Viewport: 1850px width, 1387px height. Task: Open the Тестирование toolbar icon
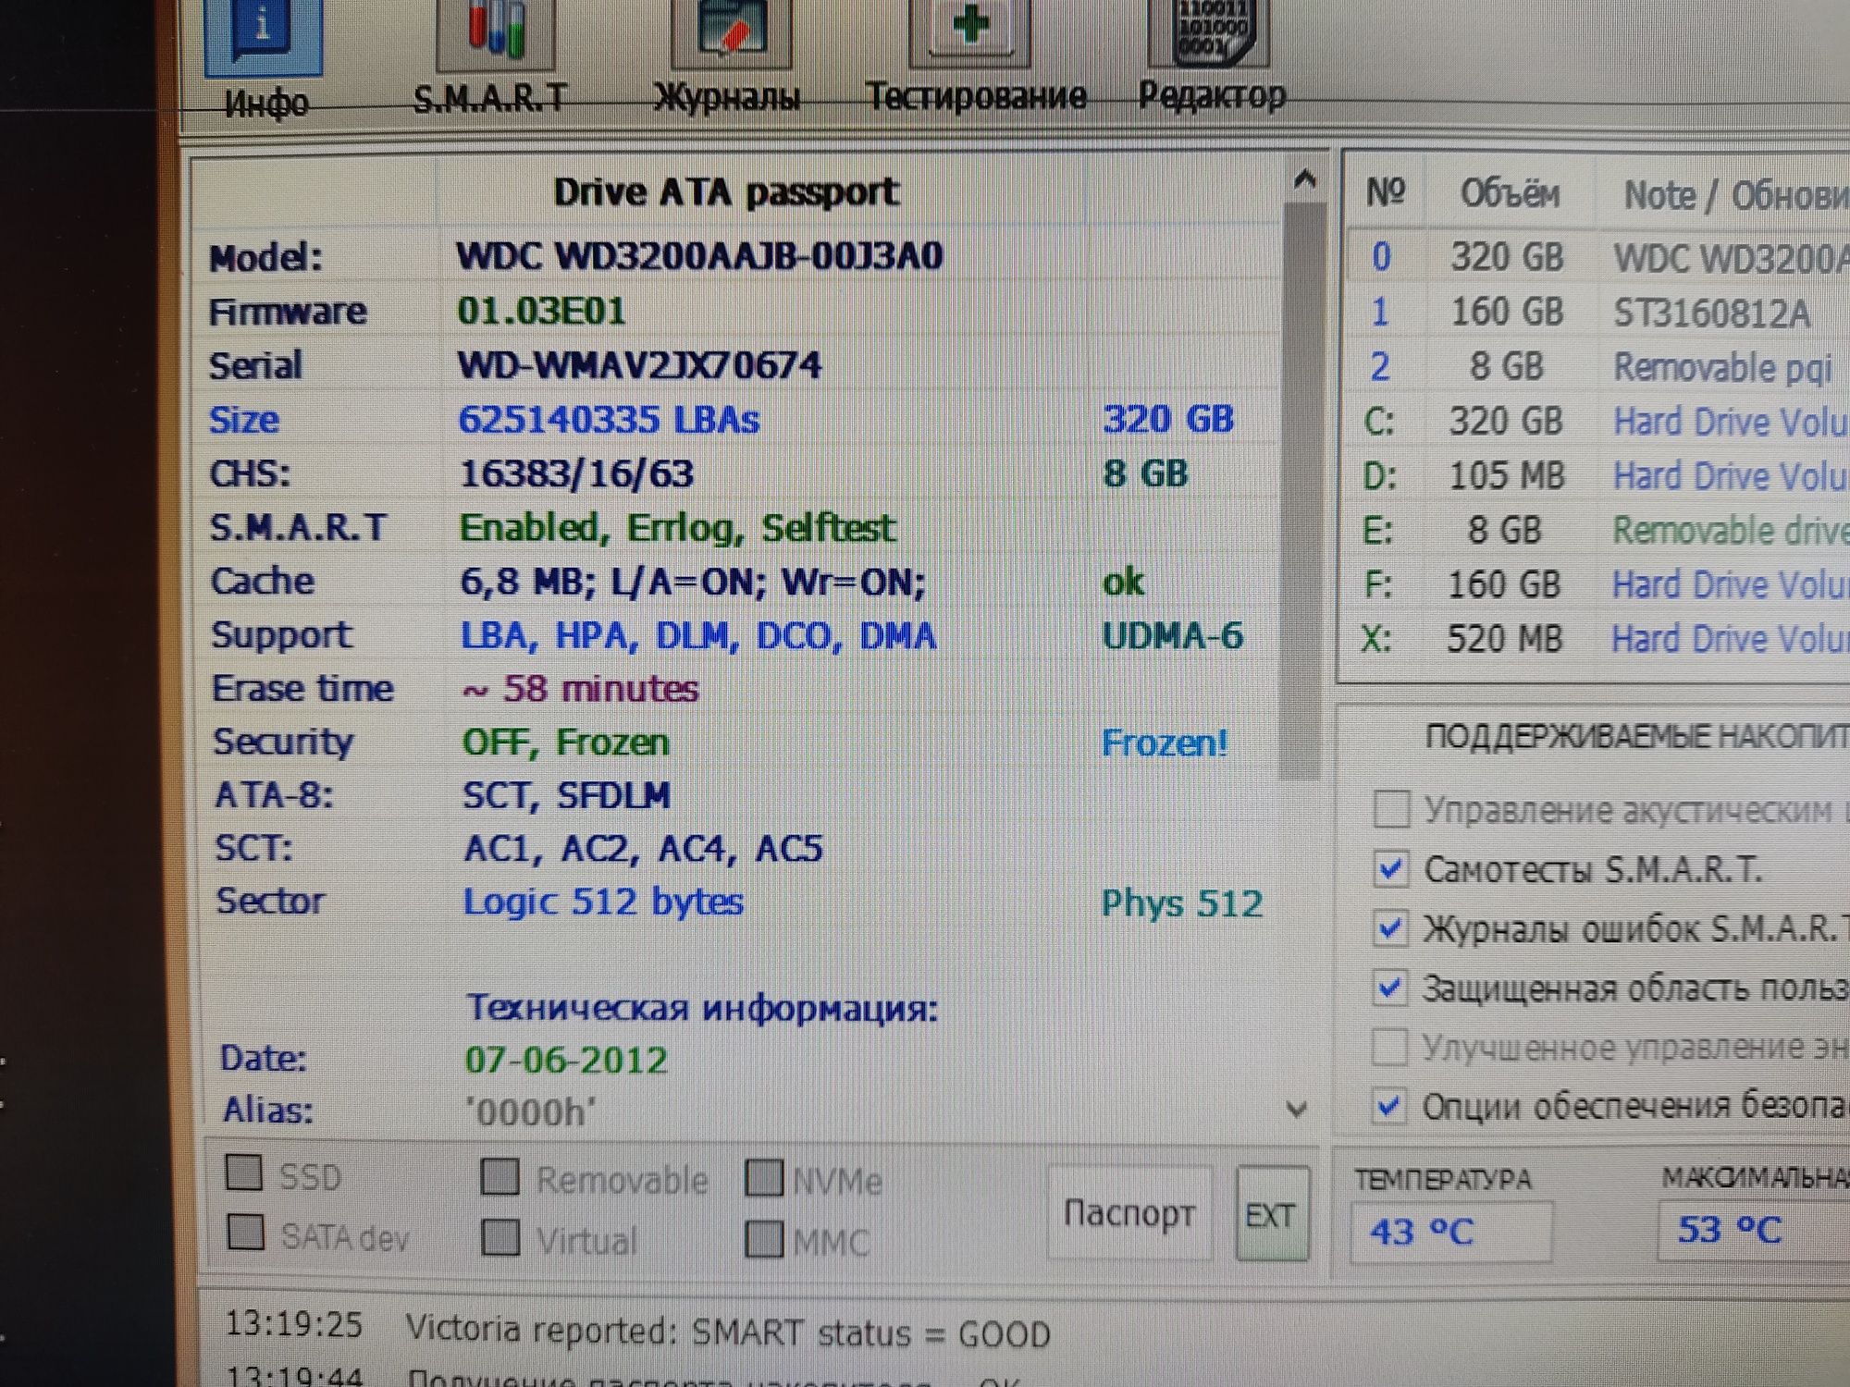[x=969, y=32]
